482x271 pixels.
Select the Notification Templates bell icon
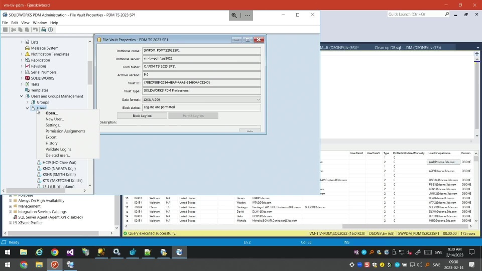coord(28,54)
